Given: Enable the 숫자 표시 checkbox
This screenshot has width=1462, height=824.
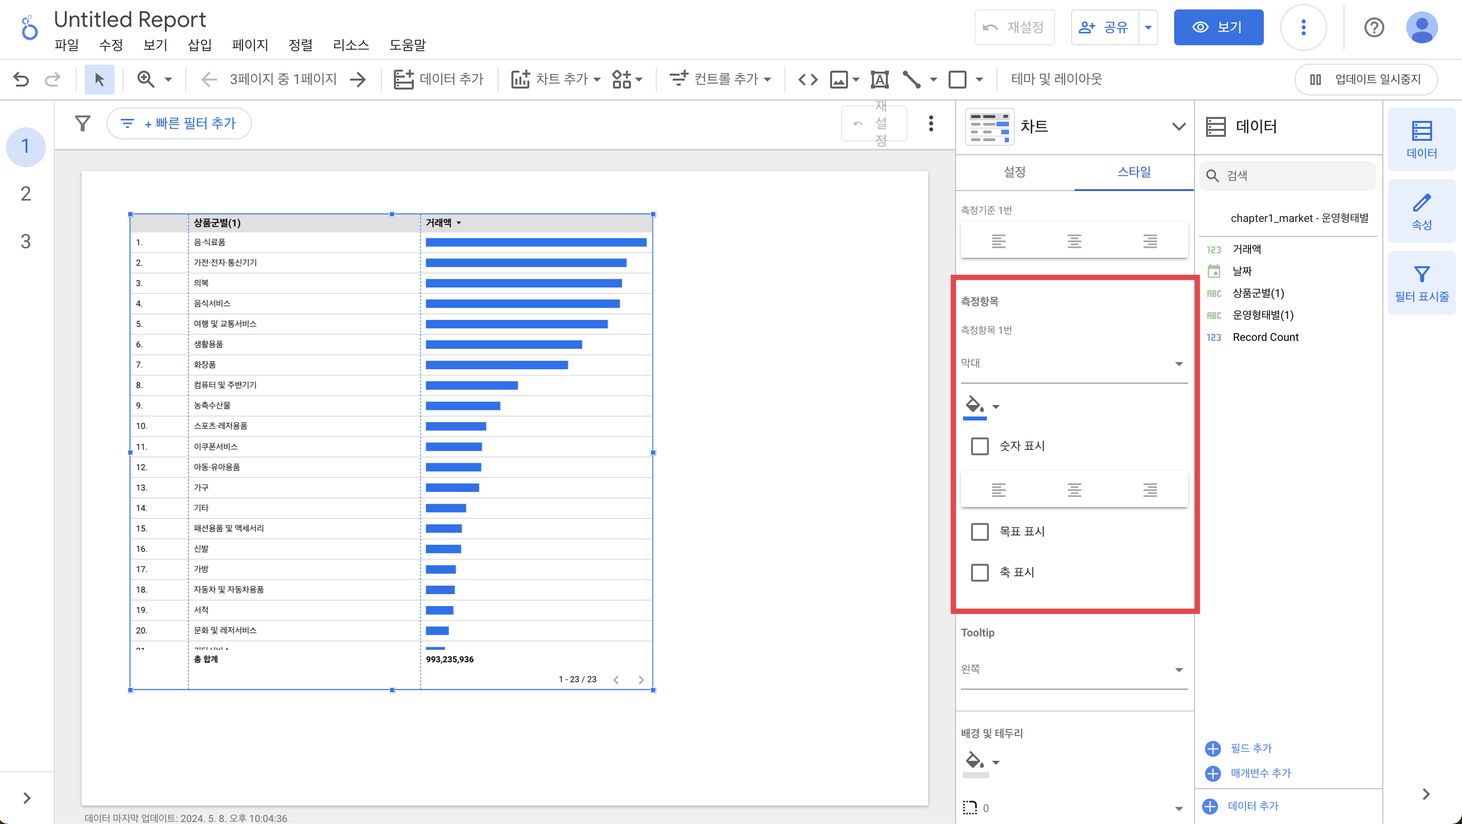Looking at the screenshot, I should coord(979,446).
